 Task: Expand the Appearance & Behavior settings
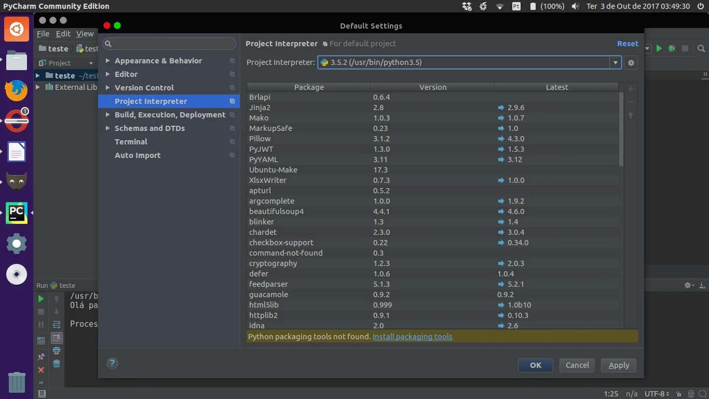point(107,61)
